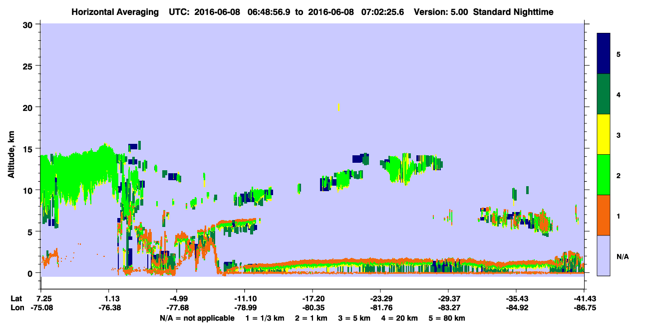Click latitude value -4.99
The width and height of the screenshot is (649, 332).
click(176, 299)
